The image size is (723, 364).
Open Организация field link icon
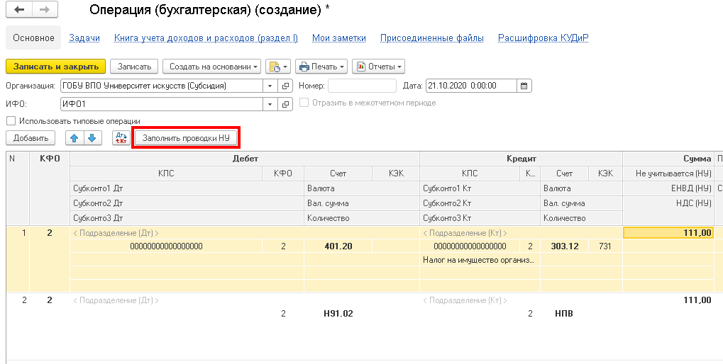tap(285, 86)
